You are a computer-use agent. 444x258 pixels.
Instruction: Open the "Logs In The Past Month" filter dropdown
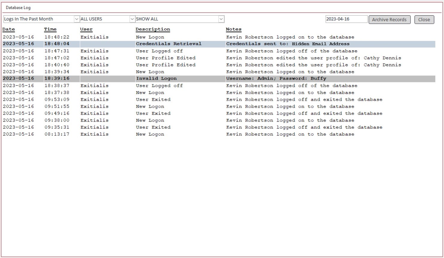[39, 19]
